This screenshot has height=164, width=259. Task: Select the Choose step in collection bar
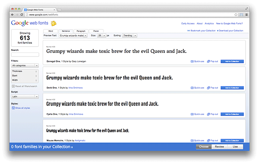point(204,147)
